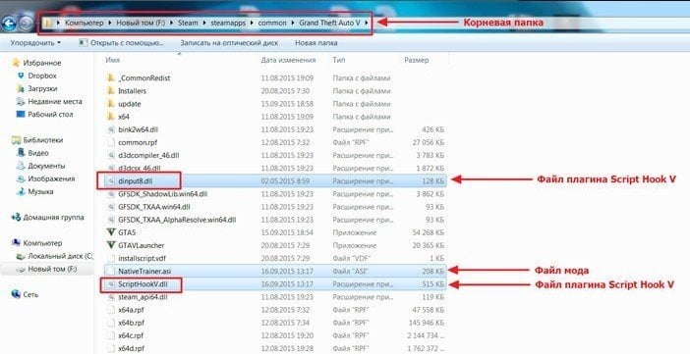Open Локальный диск (C:) in sidebar
Viewport: 690px width, 354px height.
(55, 256)
